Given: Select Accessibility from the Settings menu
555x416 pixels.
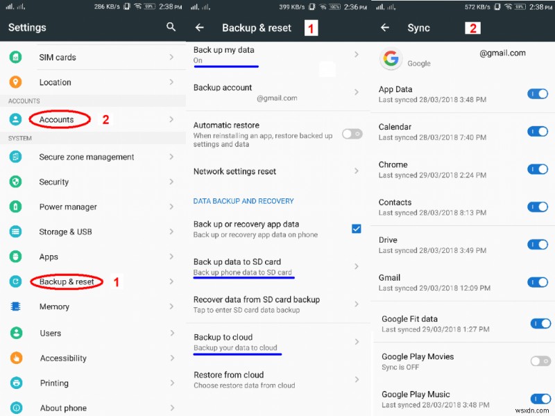Looking at the screenshot, I should (62, 358).
